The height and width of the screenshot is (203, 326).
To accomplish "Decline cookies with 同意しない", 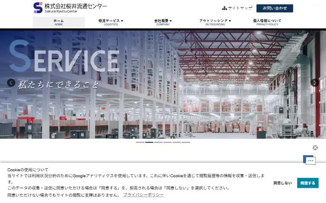I will (283, 183).
